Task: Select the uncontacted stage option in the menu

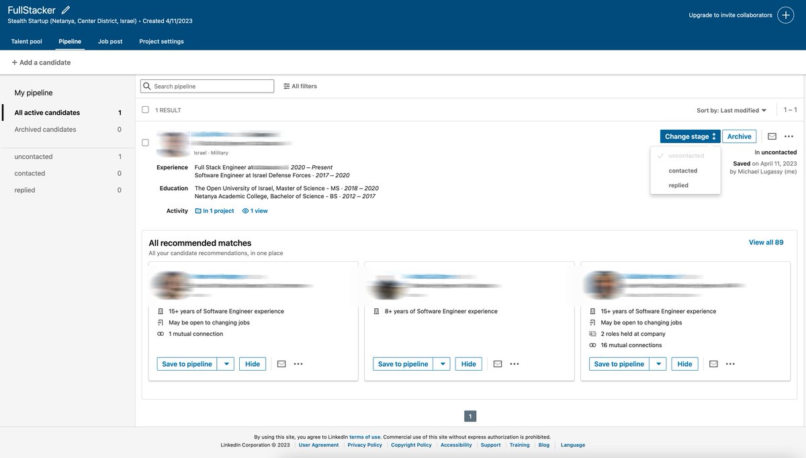Action: click(686, 156)
